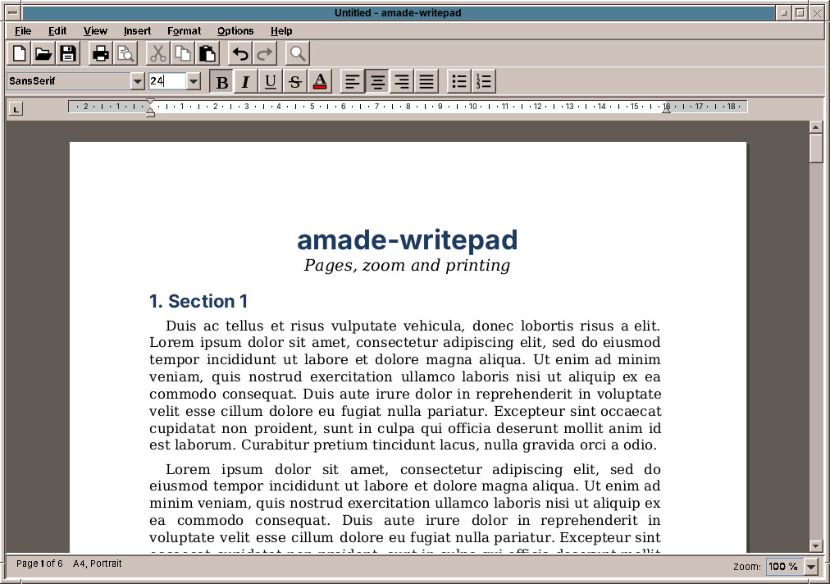The height and width of the screenshot is (584, 830).
Task: Undo the last action
Action: coord(240,53)
